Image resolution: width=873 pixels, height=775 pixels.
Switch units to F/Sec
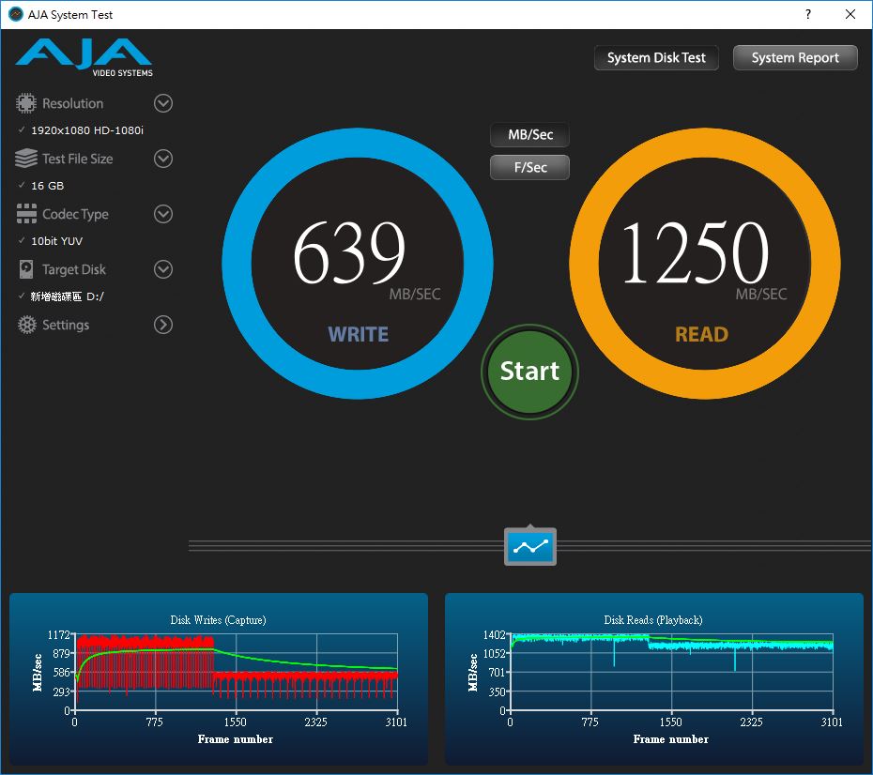(x=530, y=167)
